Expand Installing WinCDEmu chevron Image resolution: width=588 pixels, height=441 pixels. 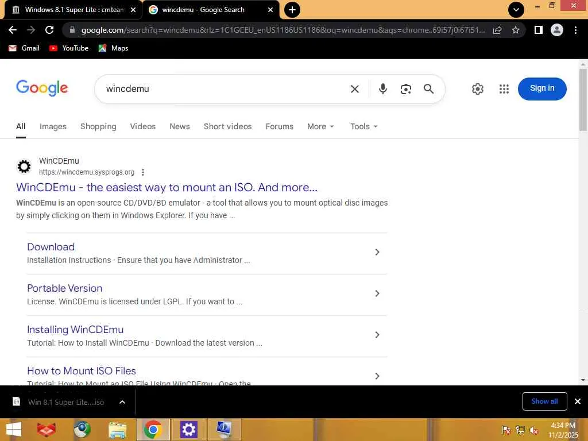coord(377,335)
